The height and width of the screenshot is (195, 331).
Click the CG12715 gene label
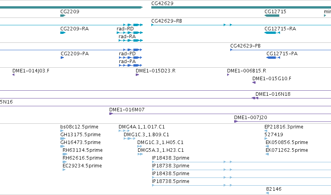click(275, 11)
